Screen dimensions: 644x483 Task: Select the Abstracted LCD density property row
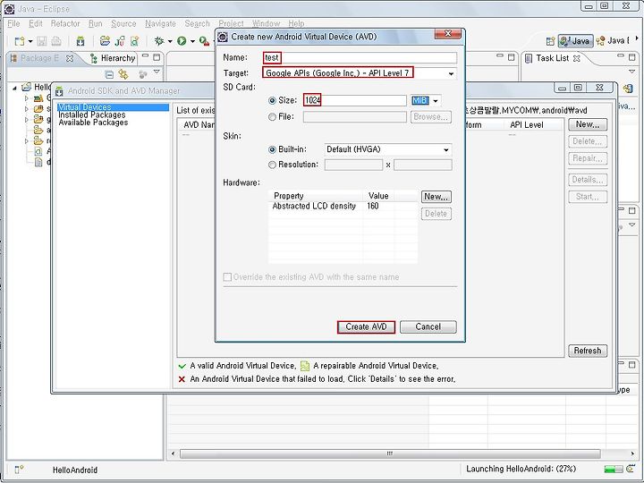tap(343, 207)
